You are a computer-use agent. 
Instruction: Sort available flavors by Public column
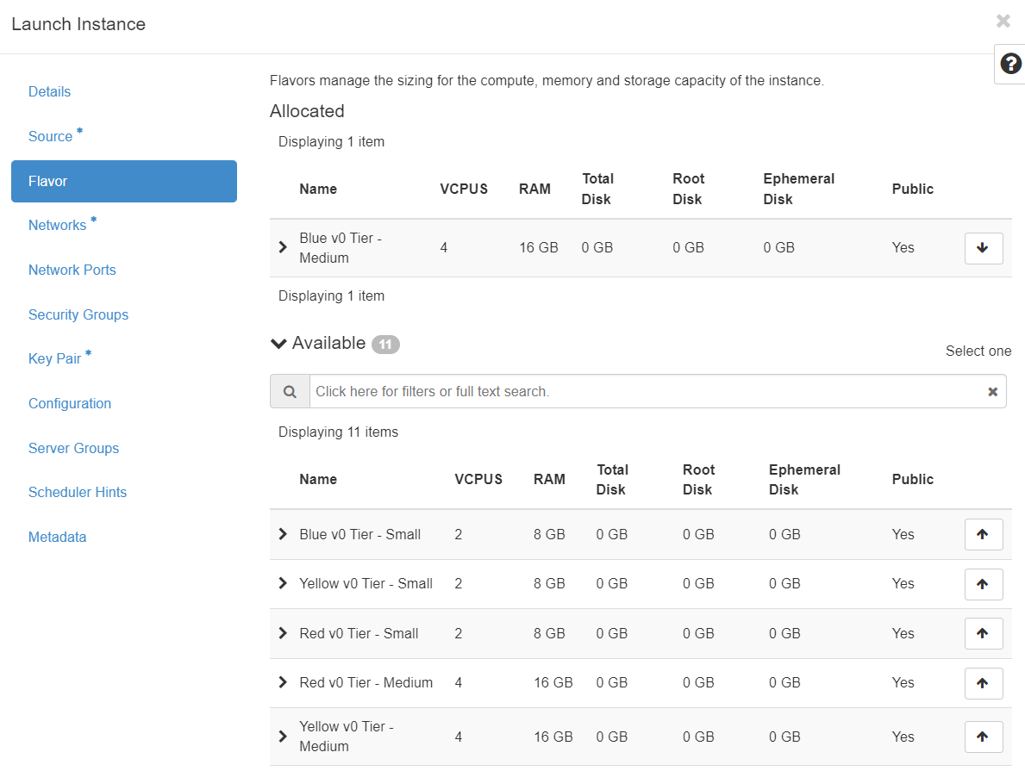pos(913,479)
